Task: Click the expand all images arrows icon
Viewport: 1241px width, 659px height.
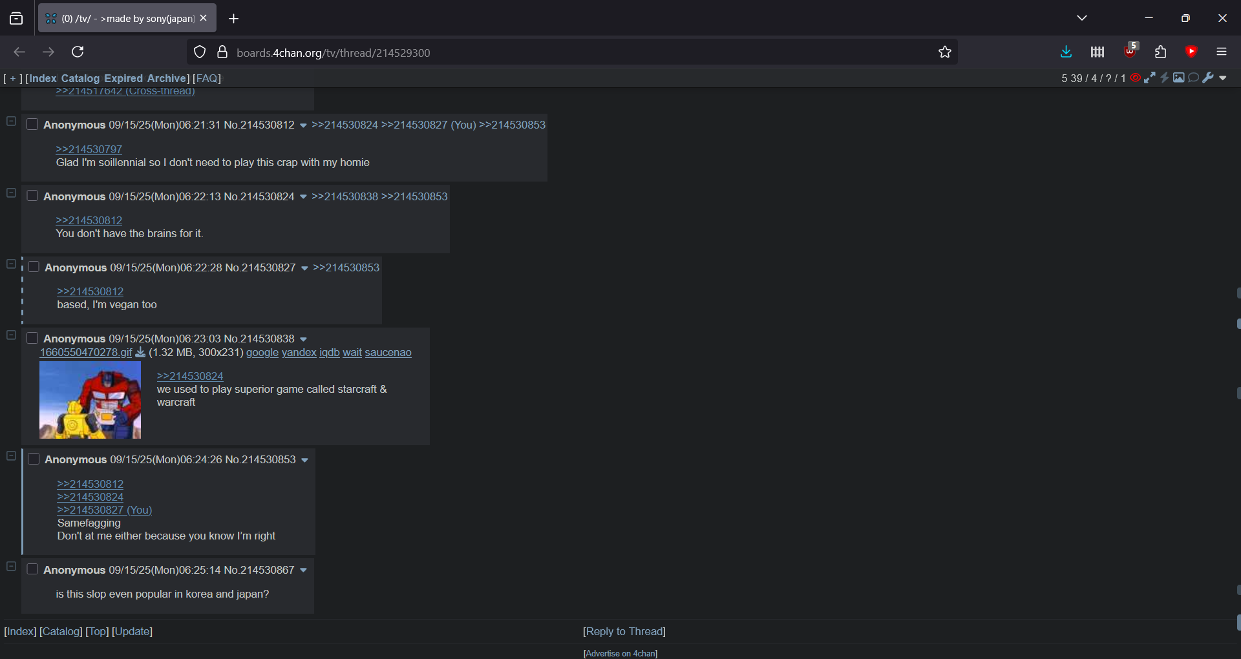Action: tap(1150, 78)
